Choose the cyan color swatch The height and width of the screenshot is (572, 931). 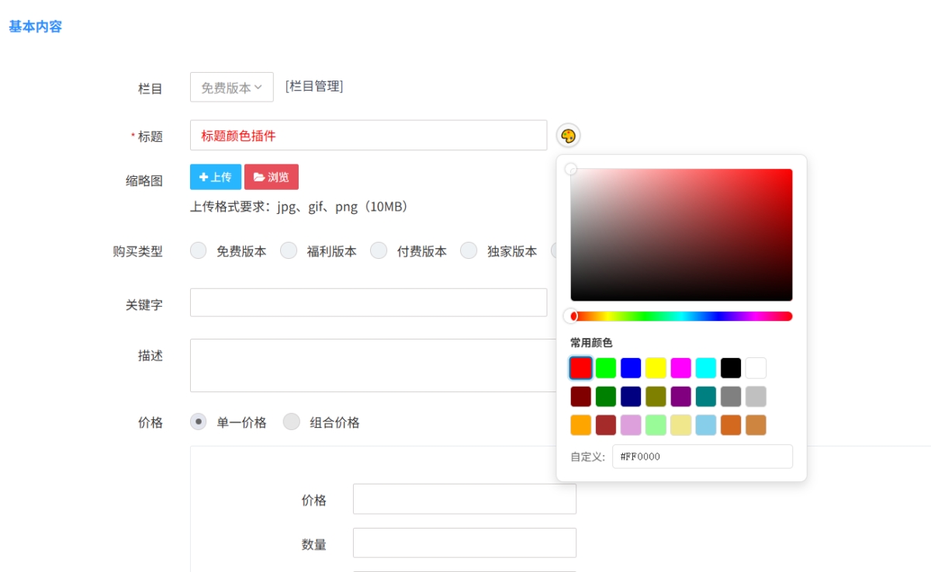coord(706,367)
